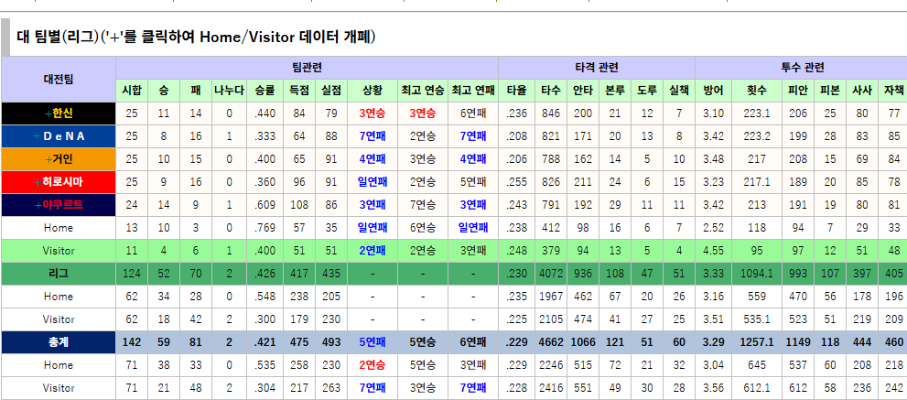Click the Home label under 리그

pos(59,297)
